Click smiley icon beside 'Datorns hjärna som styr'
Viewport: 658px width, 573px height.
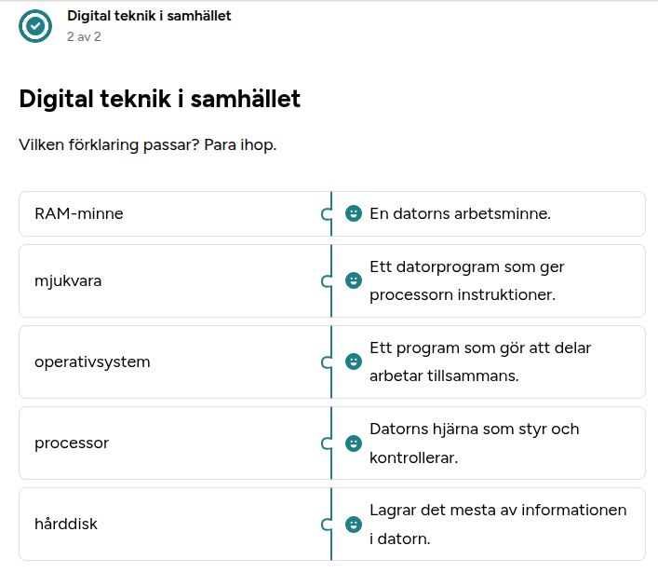click(353, 443)
